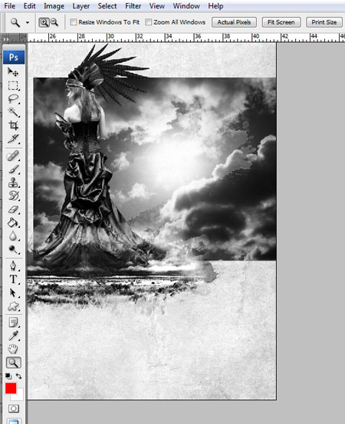The image size is (345, 424).
Task: Open the Filter menu
Action: click(x=133, y=6)
